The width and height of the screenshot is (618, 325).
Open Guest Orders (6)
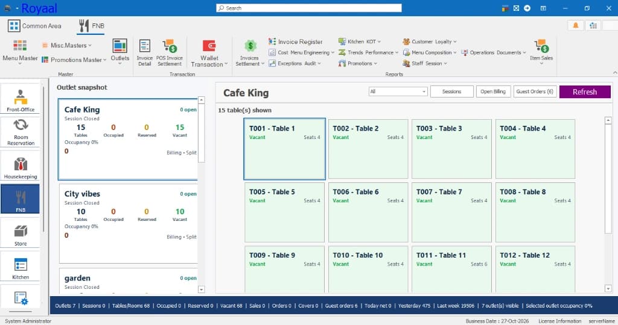pyautogui.click(x=535, y=91)
